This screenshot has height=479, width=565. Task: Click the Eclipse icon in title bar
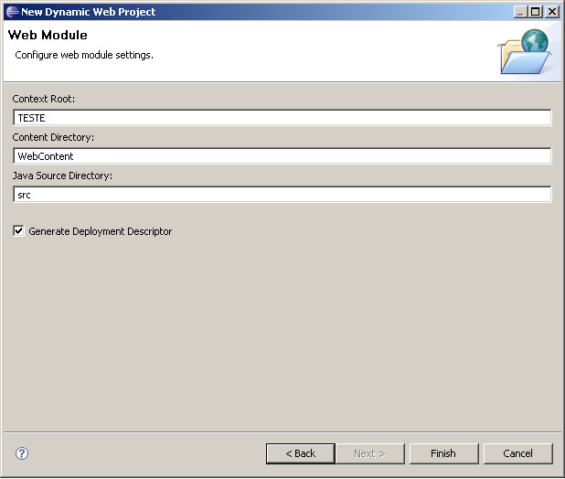coord(13,12)
